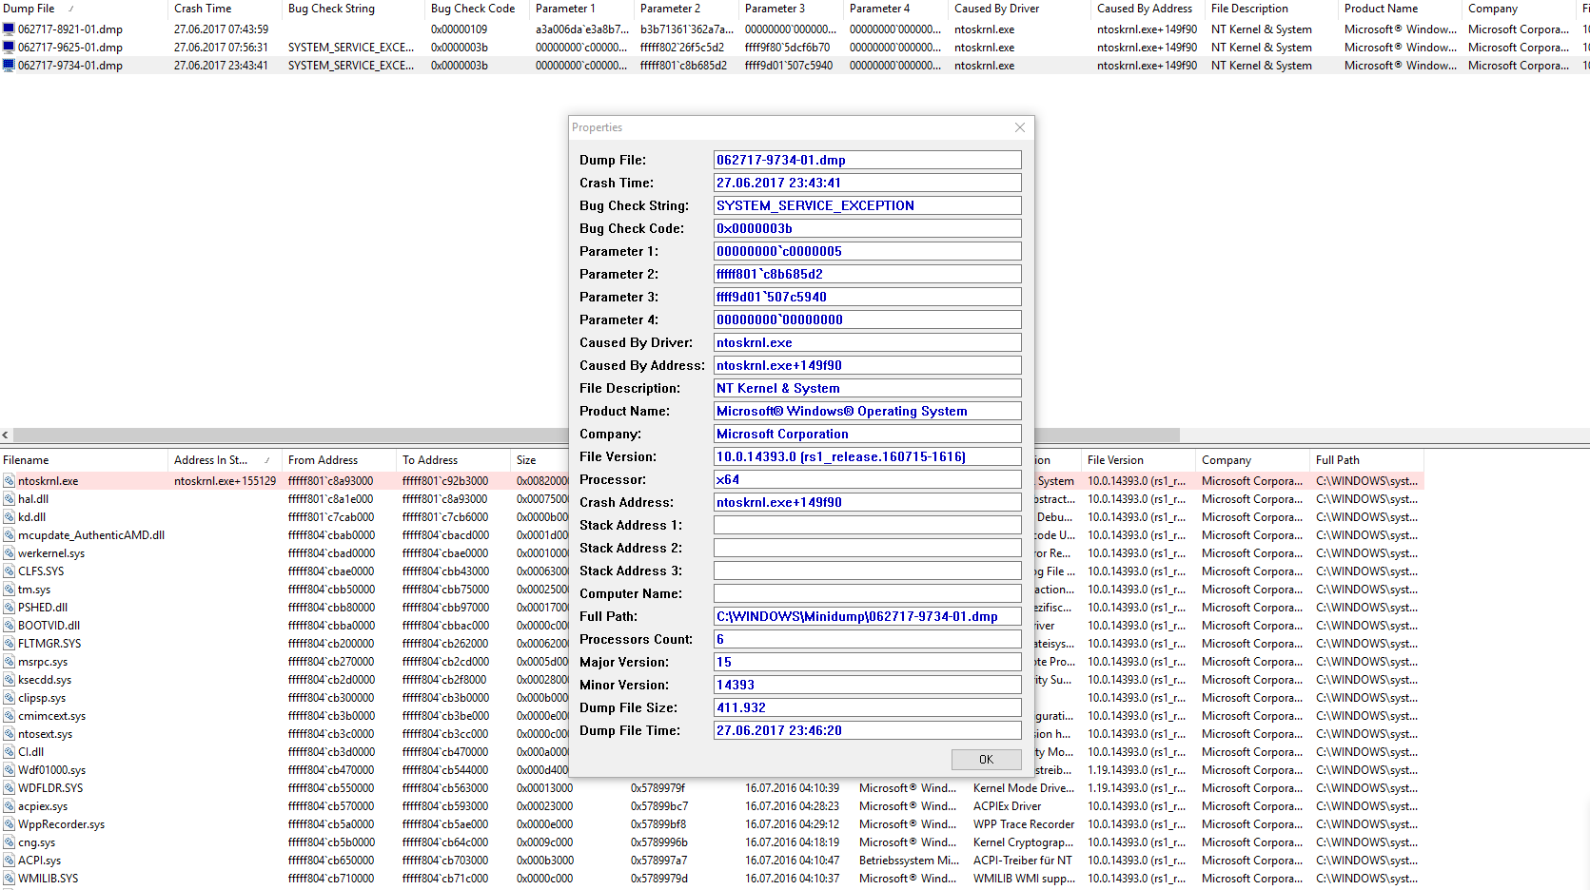Click WPP Trace Recorder description cell

(1024, 824)
